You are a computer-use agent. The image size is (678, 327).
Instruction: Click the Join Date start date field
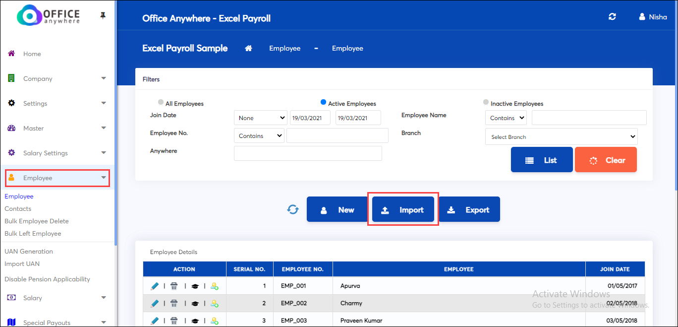(310, 118)
